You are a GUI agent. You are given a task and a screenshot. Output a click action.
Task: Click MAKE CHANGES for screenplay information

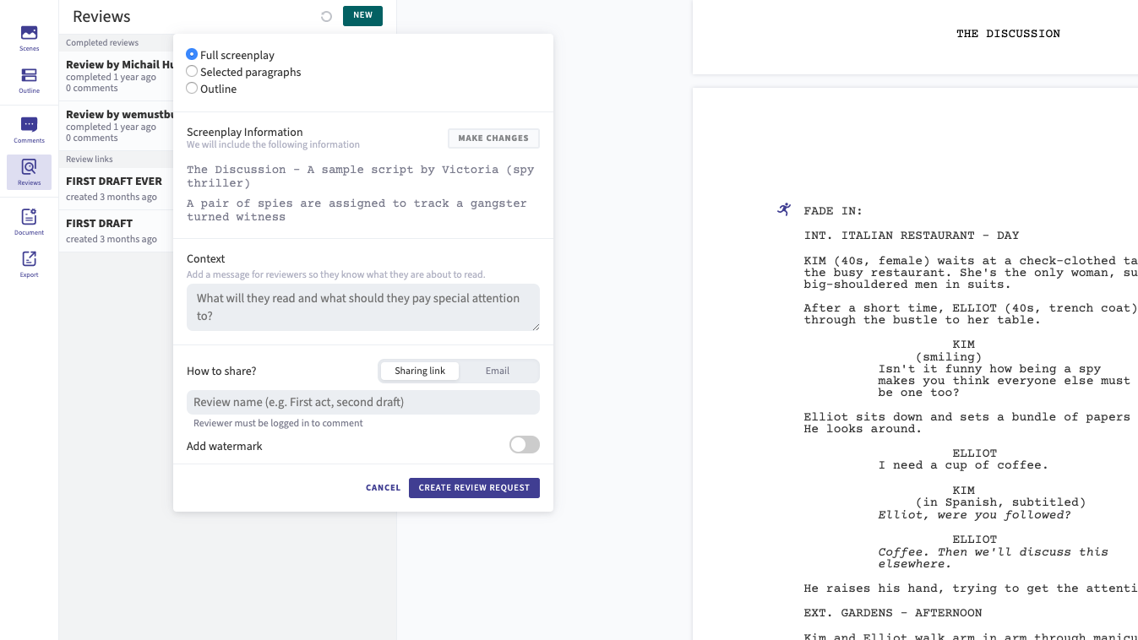coord(493,138)
